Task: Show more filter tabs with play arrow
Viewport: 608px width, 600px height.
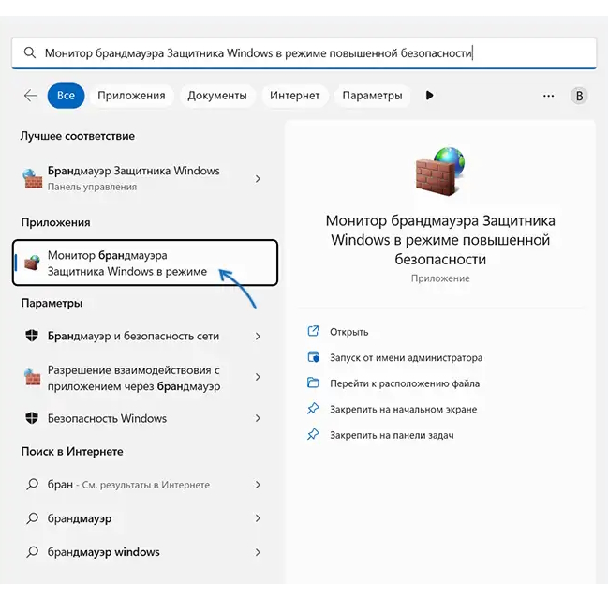Action: pyautogui.click(x=429, y=96)
